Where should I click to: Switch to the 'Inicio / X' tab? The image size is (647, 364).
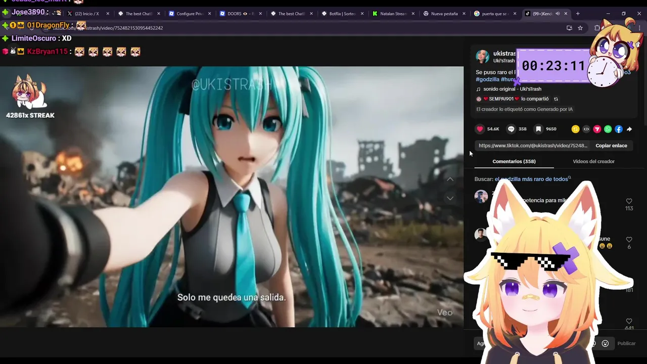[x=87, y=14]
